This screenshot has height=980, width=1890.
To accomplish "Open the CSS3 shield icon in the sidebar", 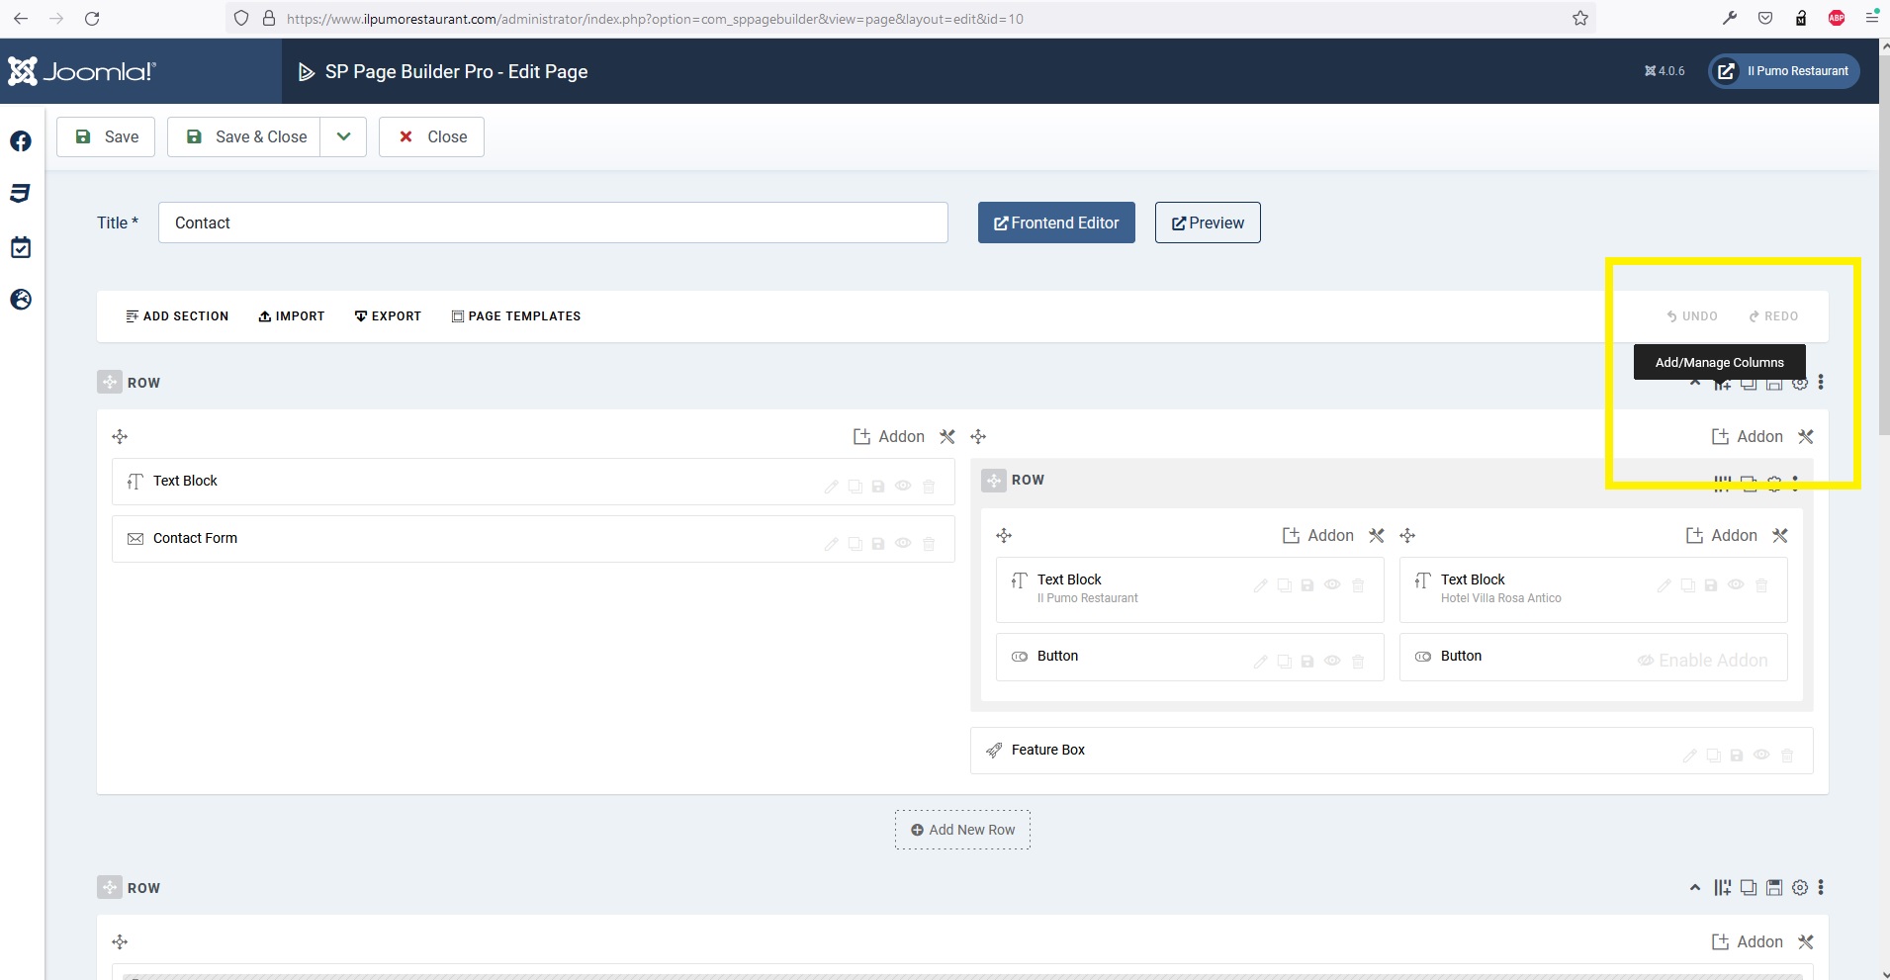I will point(21,194).
